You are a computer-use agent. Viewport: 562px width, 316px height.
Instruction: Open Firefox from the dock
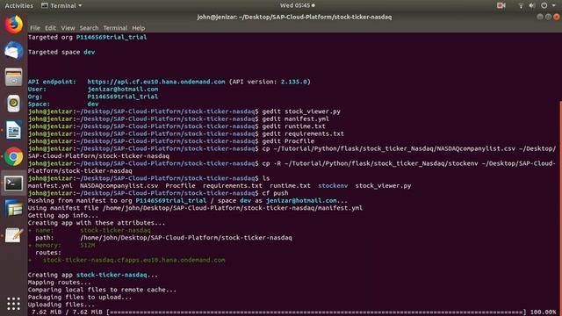[x=14, y=25]
